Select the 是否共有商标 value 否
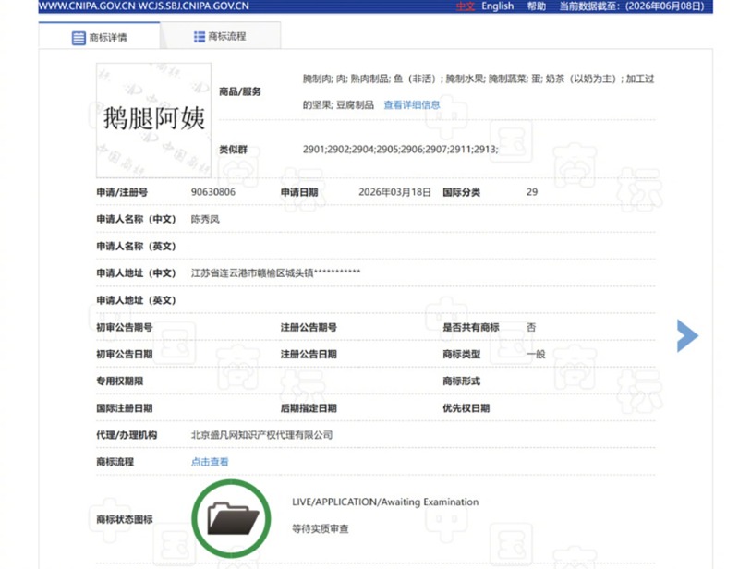 [x=531, y=327]
